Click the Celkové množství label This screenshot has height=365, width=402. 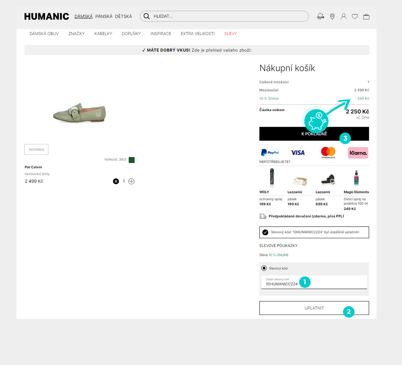click(274, 82)
